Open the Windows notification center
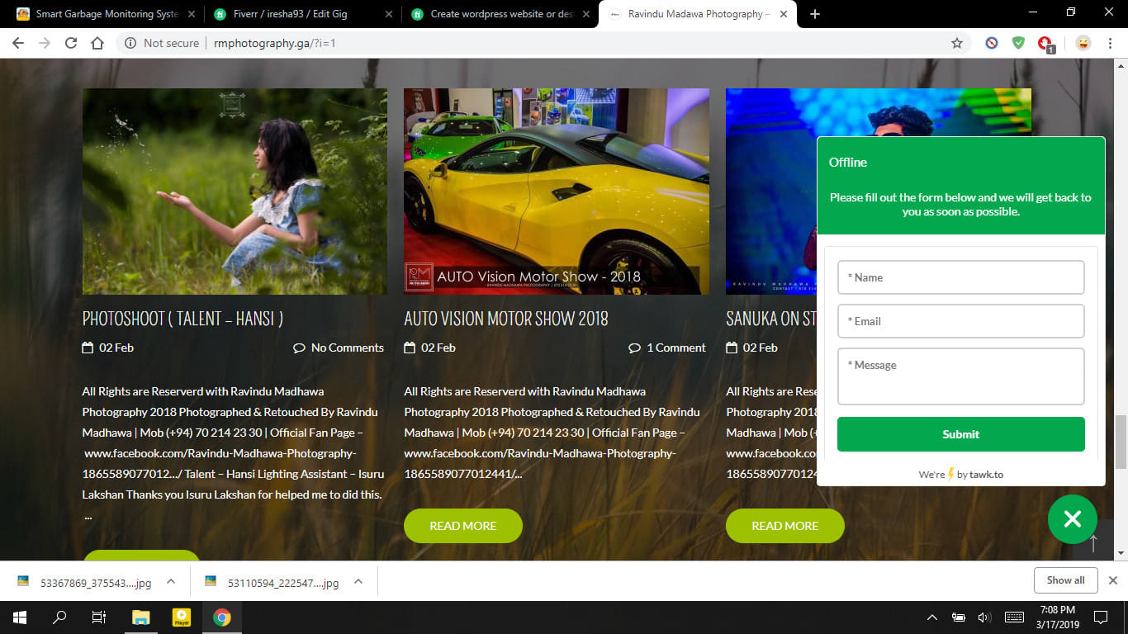 1100,617
